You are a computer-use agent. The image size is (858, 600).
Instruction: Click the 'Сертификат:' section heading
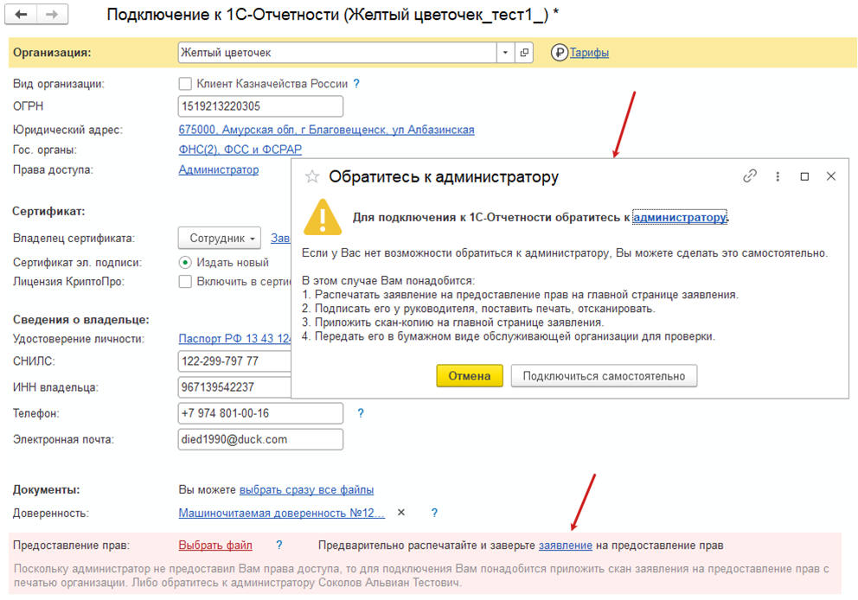48,211
